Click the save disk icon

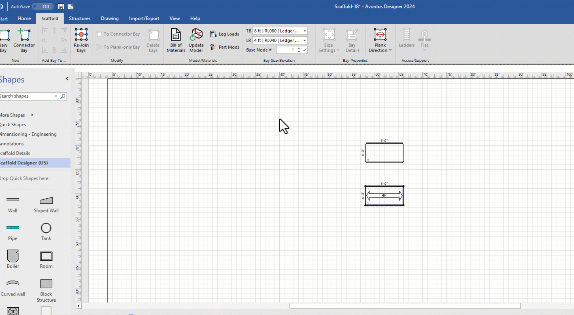[x=61, y=6]
